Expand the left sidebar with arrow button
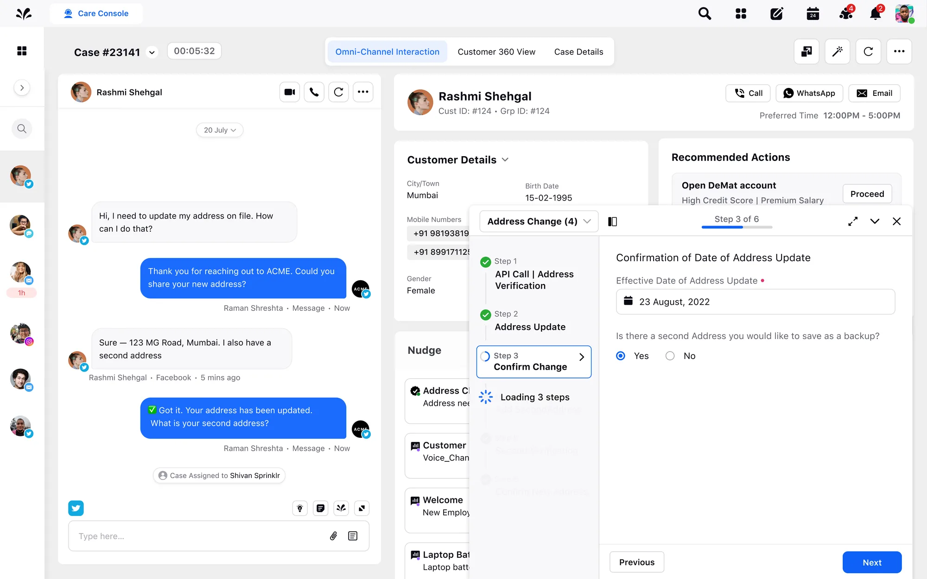The width and height of the screenshot is (927, 579). (22, 88)
